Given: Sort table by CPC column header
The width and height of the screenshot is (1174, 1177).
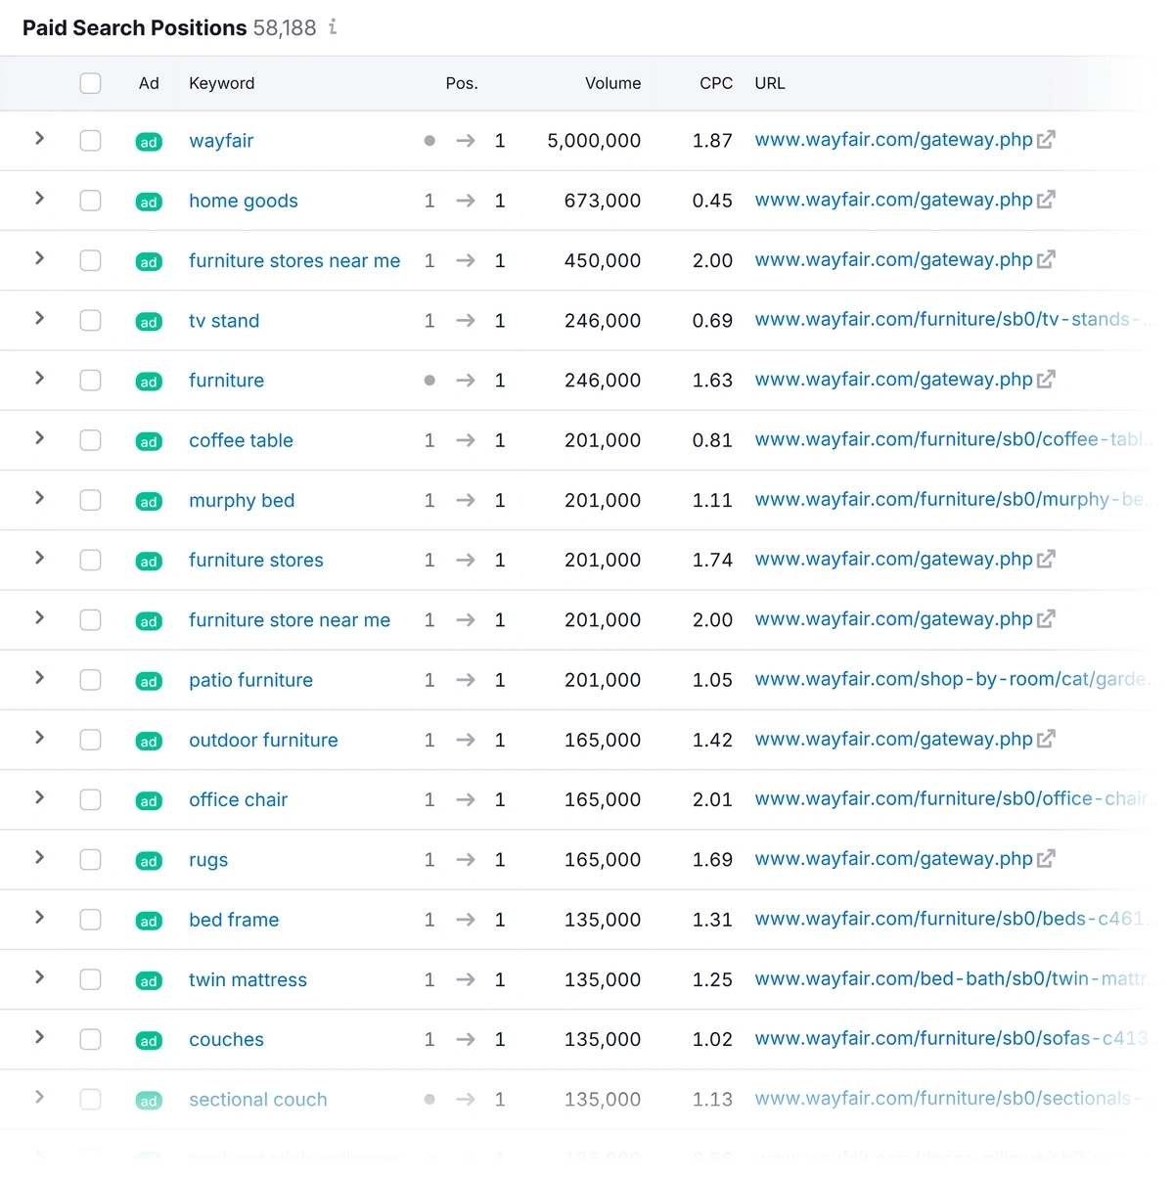Looking at the screenshot, I should point(716,83).
